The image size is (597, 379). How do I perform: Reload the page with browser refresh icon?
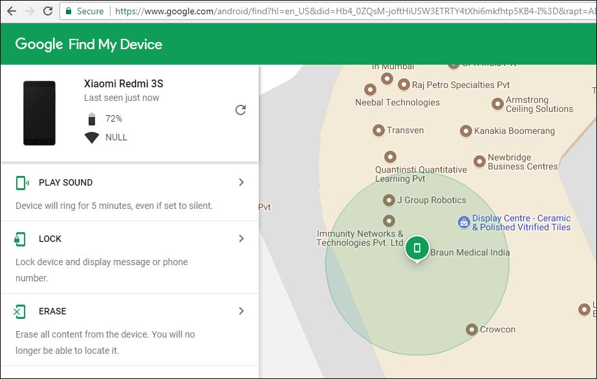[x=48, y=11]
